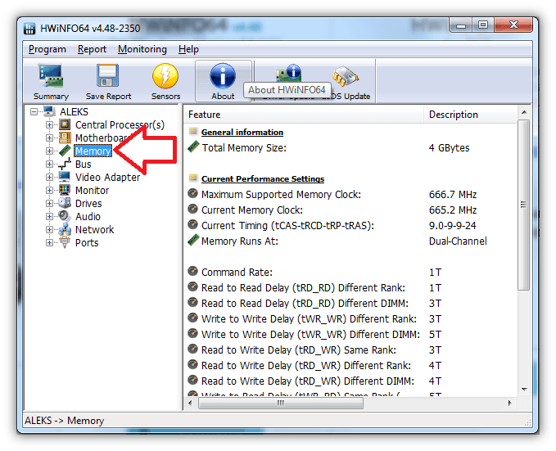Select the Ports tree item
Image resolution: width=556 pixels, height=451 pixels.
coord(87,242)
